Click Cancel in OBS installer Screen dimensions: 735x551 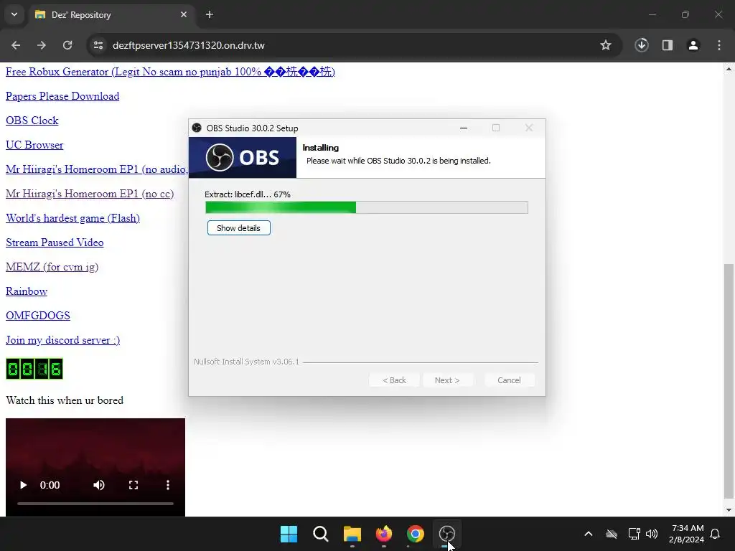pyautogui.click(x=509, y=380)
